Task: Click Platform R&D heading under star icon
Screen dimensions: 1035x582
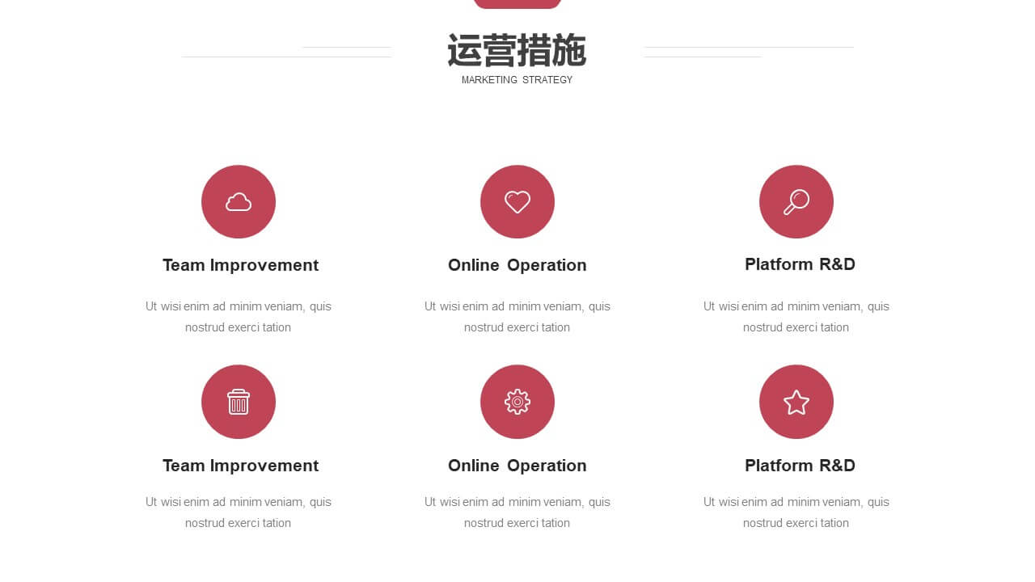Action: pos(800,466)
